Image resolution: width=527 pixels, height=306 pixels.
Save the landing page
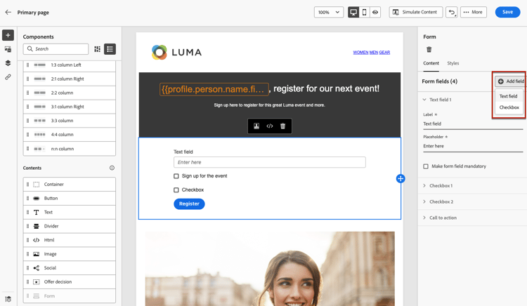pos(507,12)
